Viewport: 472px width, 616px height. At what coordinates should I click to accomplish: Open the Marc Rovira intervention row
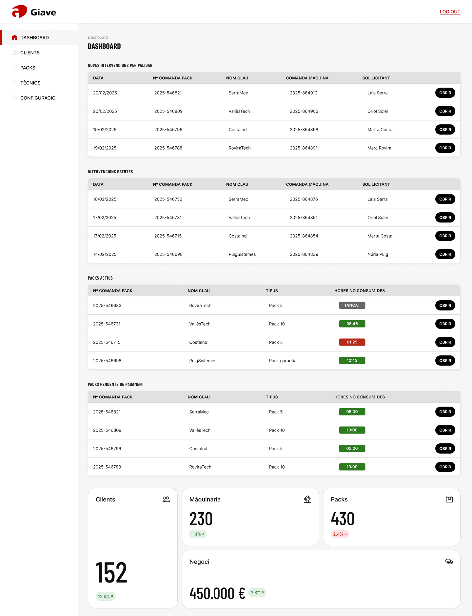click(445, 148)
